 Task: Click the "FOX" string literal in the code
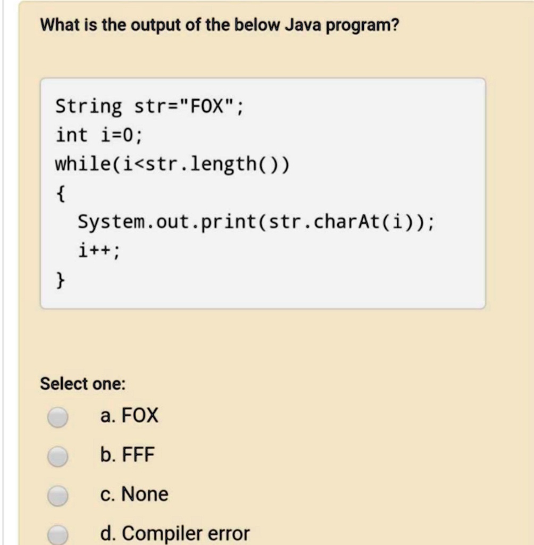[x=207, y=106]
